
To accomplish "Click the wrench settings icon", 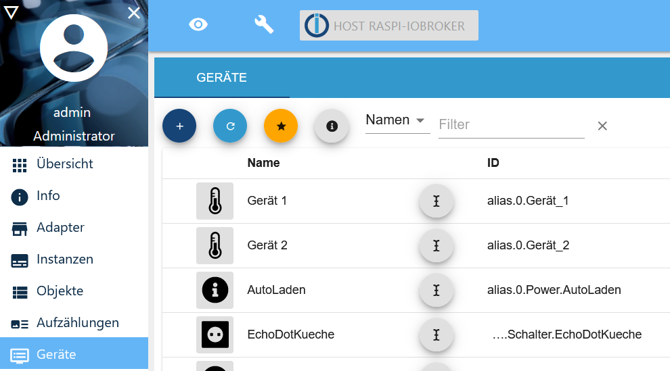I will pyautogui.click(x=264, y=25).
